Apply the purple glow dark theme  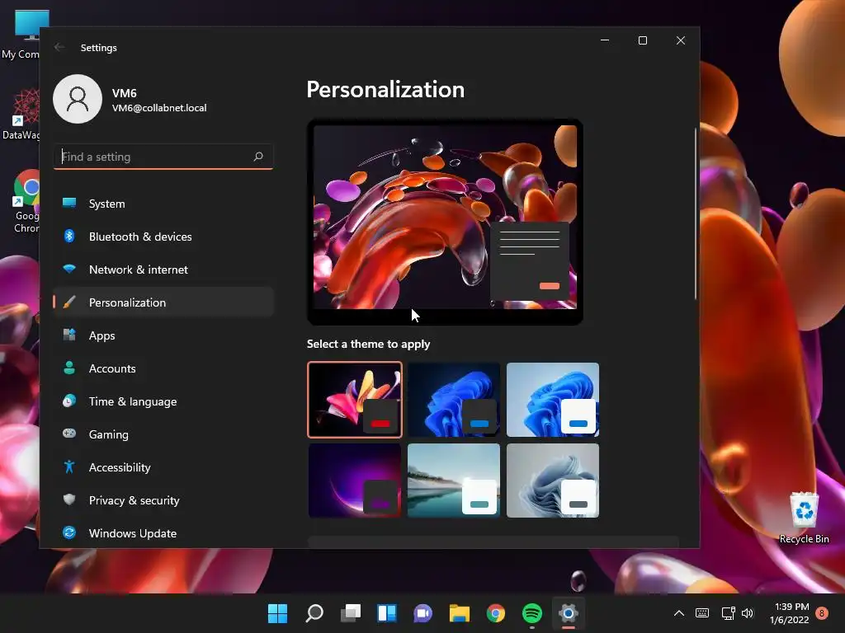[355, 481]
